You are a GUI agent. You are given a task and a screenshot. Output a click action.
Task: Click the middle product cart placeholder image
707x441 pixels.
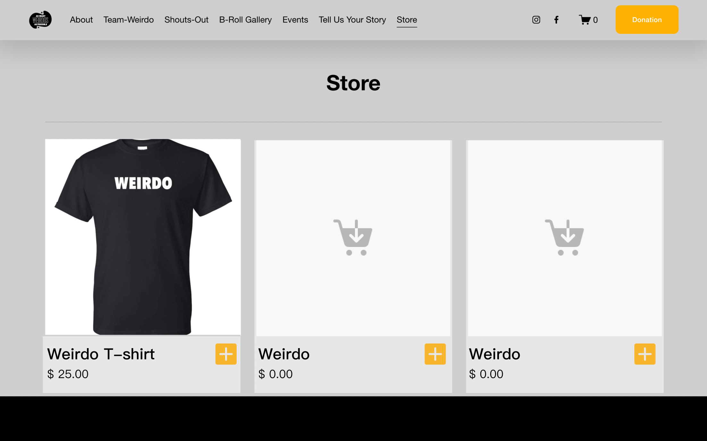pyautogui.click(x=353, y=238)
